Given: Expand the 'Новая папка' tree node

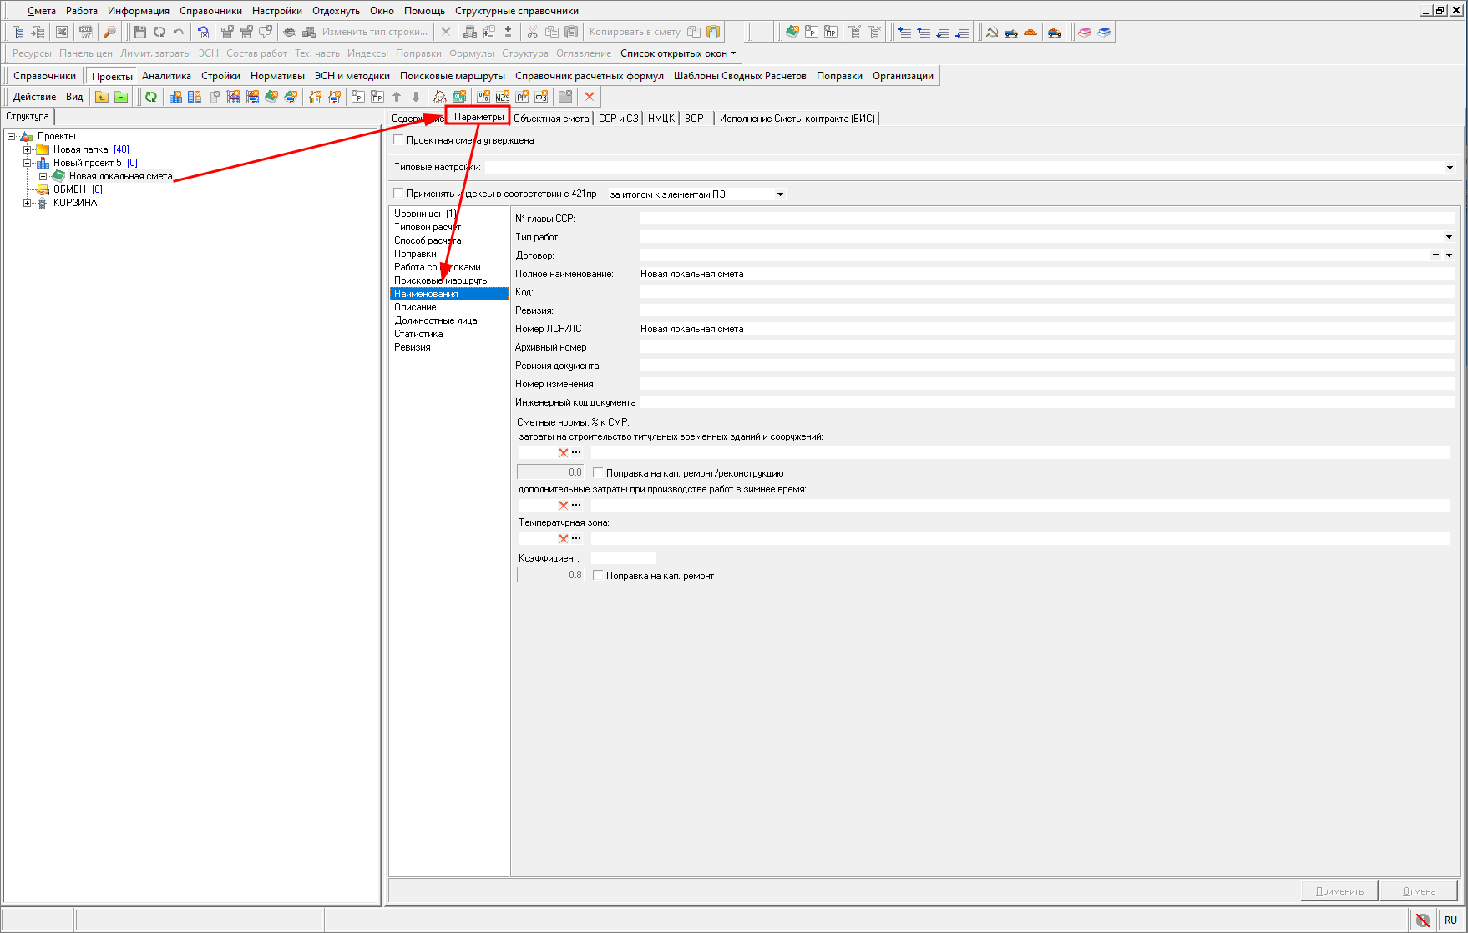Looking at the screenshot, I should click(28, 150).
